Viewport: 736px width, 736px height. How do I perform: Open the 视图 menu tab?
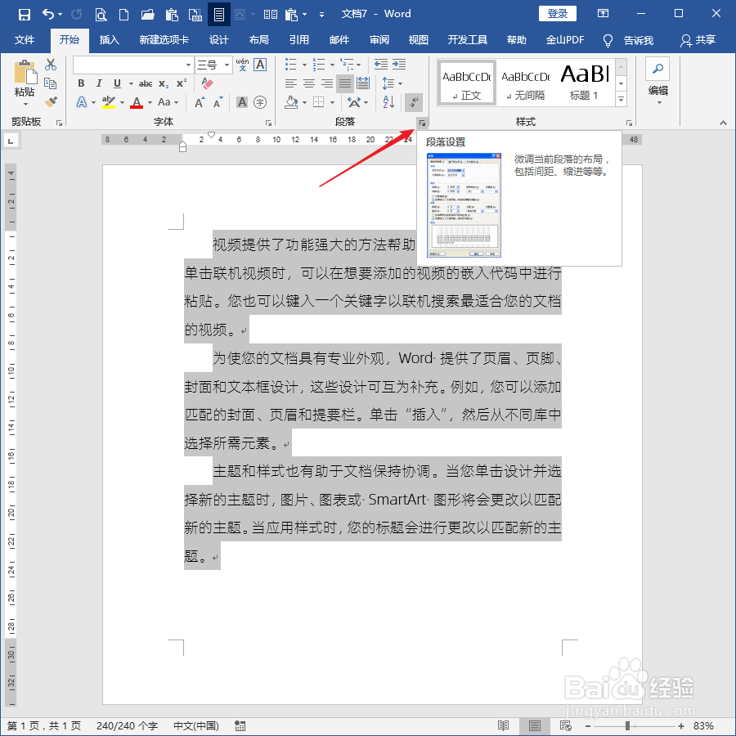tap(418, 38)
